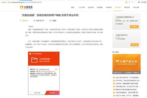
Task: Click the 最新资讯 category link
Action: tap(25, 21)
